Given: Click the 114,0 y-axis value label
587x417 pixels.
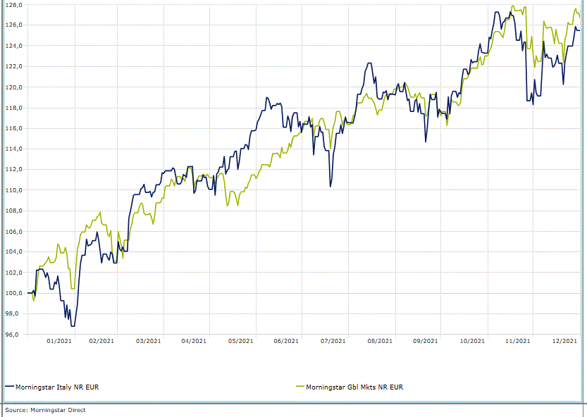Looking at the screenshot, I should click(14, 149).
